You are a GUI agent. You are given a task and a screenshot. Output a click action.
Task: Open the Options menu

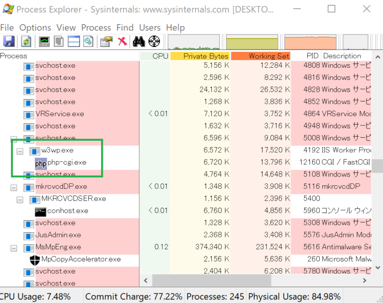pos(35,27)
